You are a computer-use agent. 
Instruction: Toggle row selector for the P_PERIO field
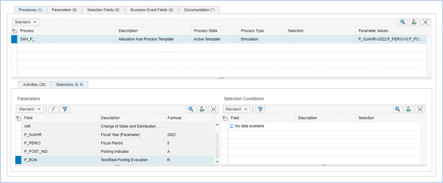tap(18, 143)
